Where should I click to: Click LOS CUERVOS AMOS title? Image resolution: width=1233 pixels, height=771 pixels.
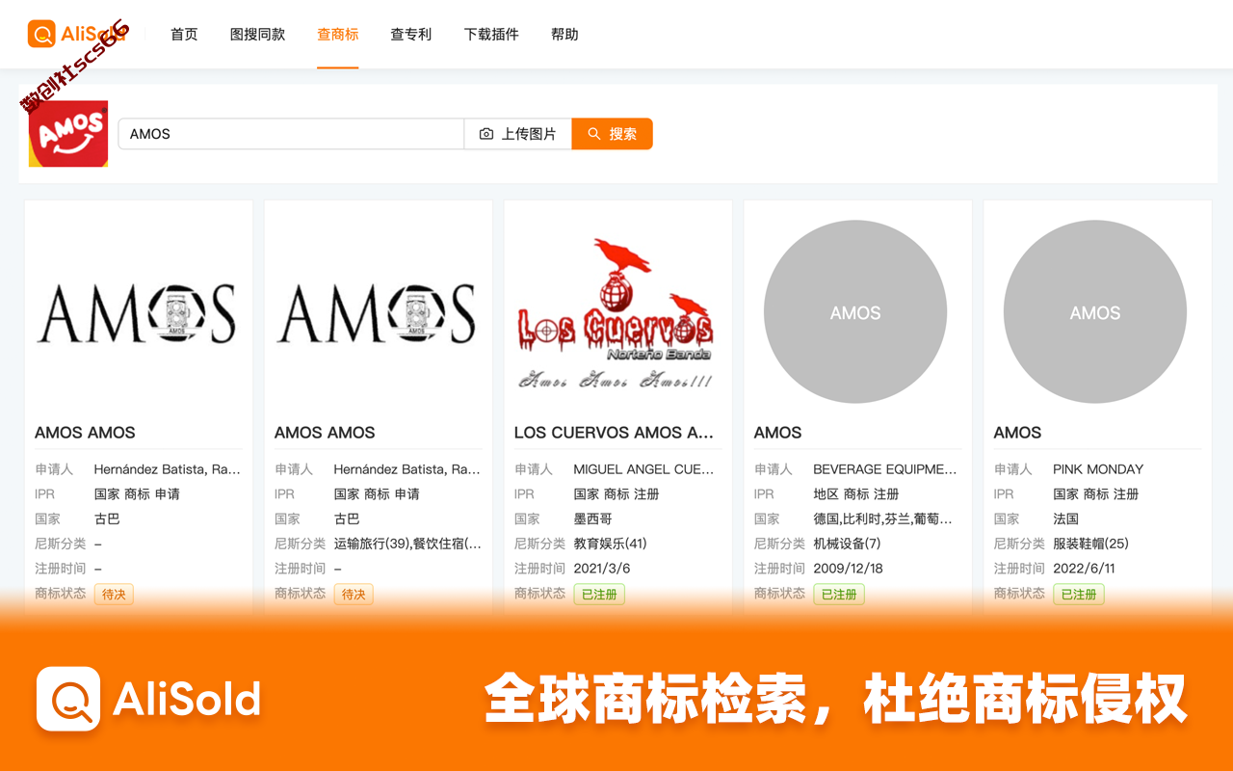click(614, 433)
